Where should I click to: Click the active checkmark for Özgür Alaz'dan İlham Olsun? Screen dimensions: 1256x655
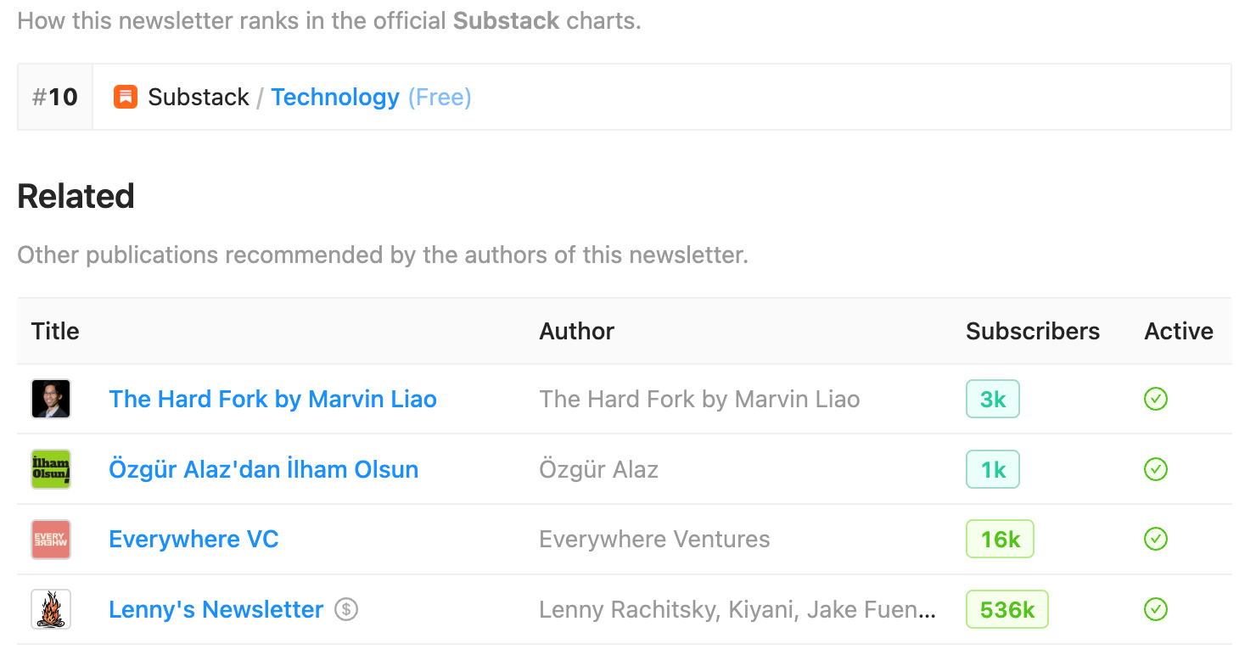tap(1156, 469)
